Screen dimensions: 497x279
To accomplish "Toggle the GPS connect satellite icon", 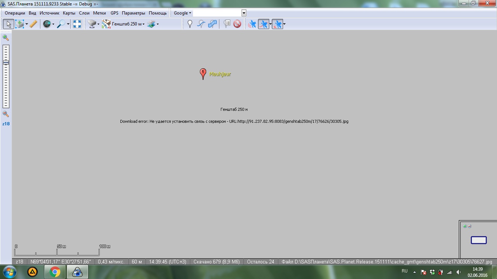I will click(x=252, y=24).
